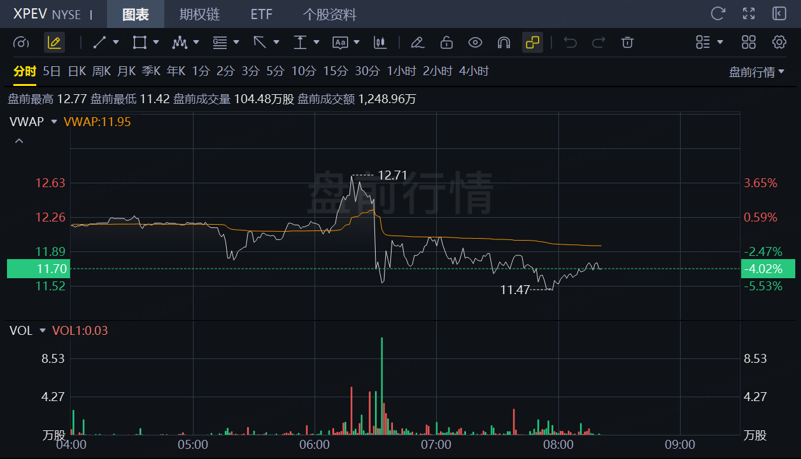Image resolution: width=801 pixels, height=459 pixels.
Task: Switch to the ETF tab
Action: [x=261, y=14]
